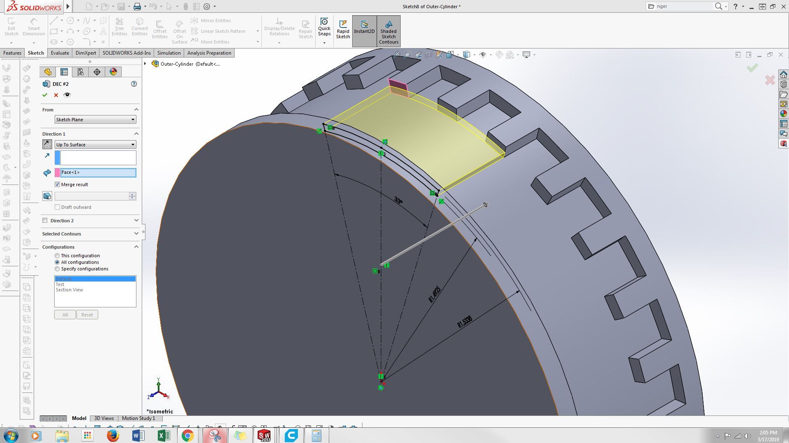Click the Reset button
The height and width of the screenshot is (443, 789).
[x=87, y=315]
